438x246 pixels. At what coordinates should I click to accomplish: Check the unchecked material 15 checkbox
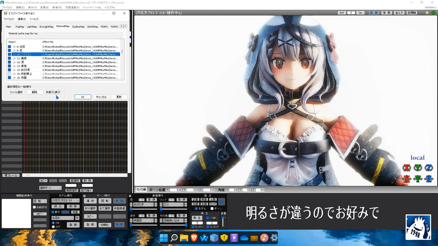point(10,74)
